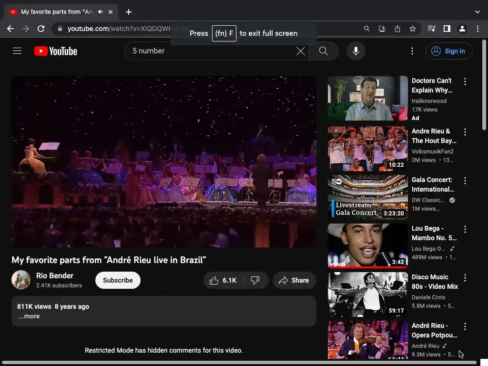Open media controls in browser toolbar
The width and height of the screenshot is (488, 366).
tap(431, 29)
